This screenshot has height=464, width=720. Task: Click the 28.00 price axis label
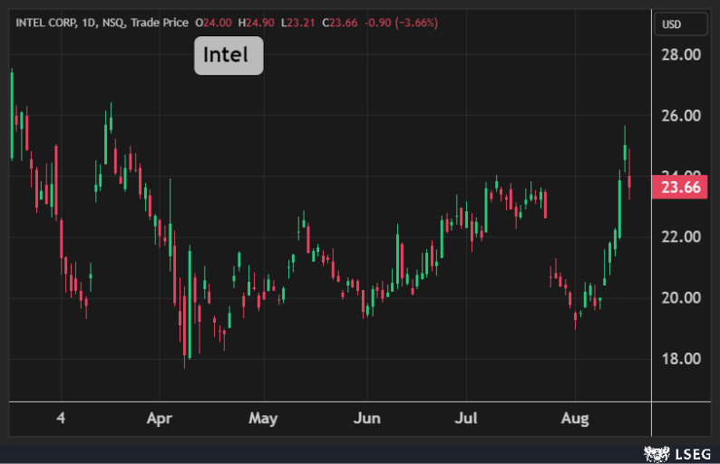681,55
